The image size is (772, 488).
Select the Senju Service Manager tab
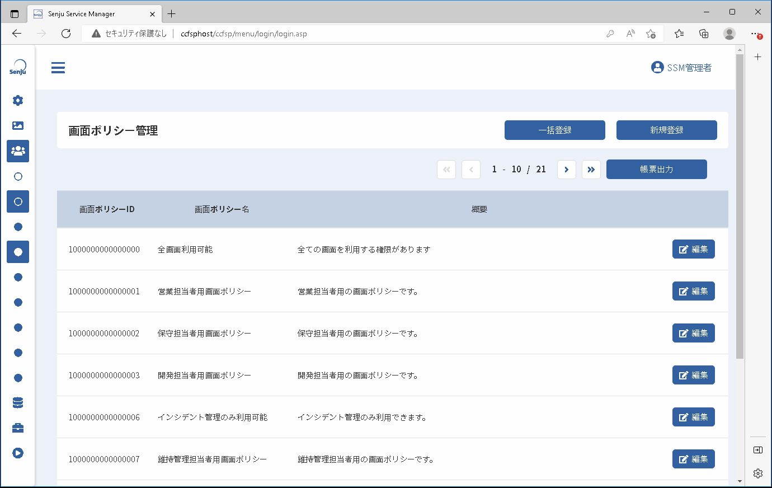(x=95, y=13)
